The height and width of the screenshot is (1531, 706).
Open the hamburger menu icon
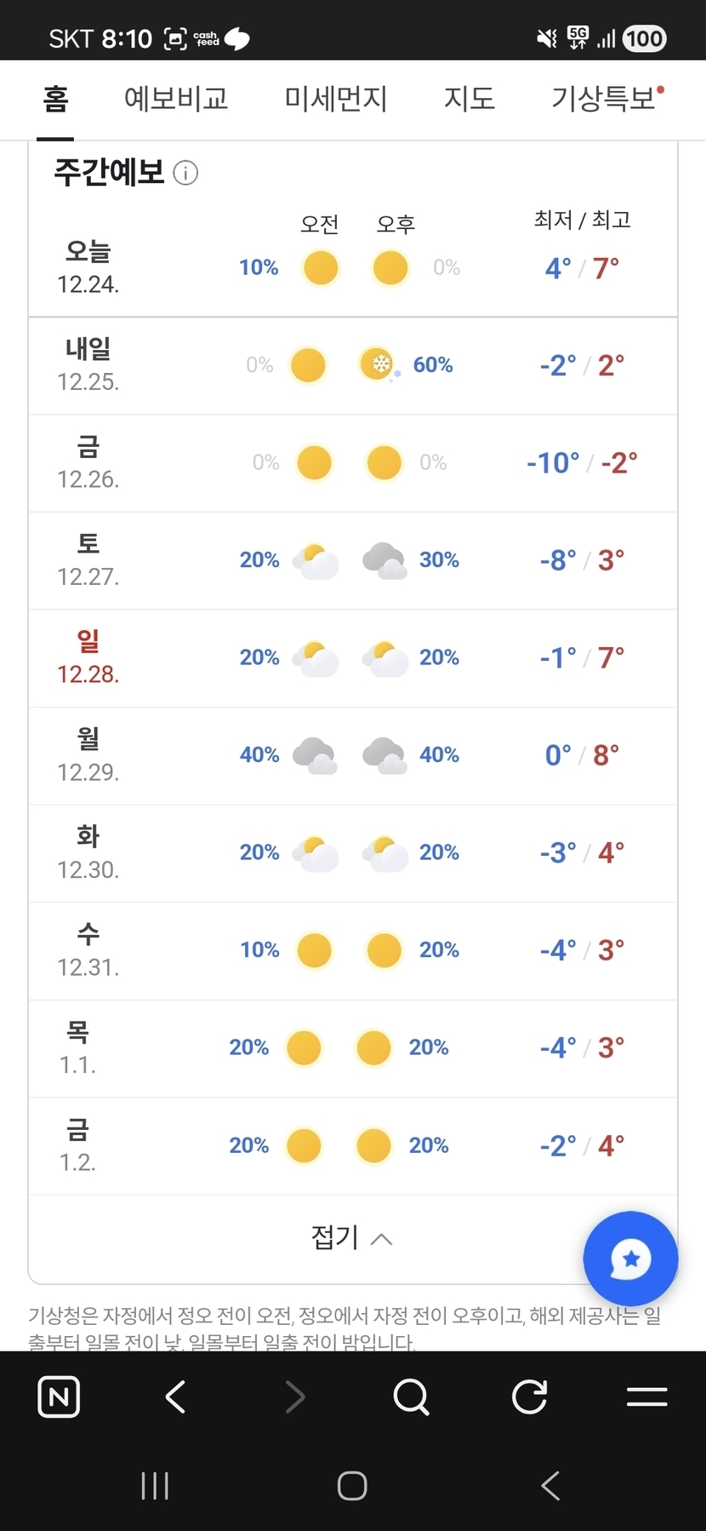[646, 1396]
